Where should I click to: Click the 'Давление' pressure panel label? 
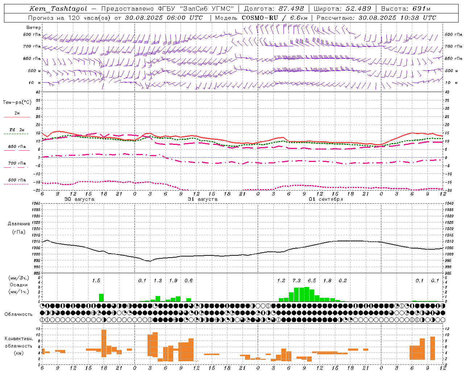click(x=19, y=224)
